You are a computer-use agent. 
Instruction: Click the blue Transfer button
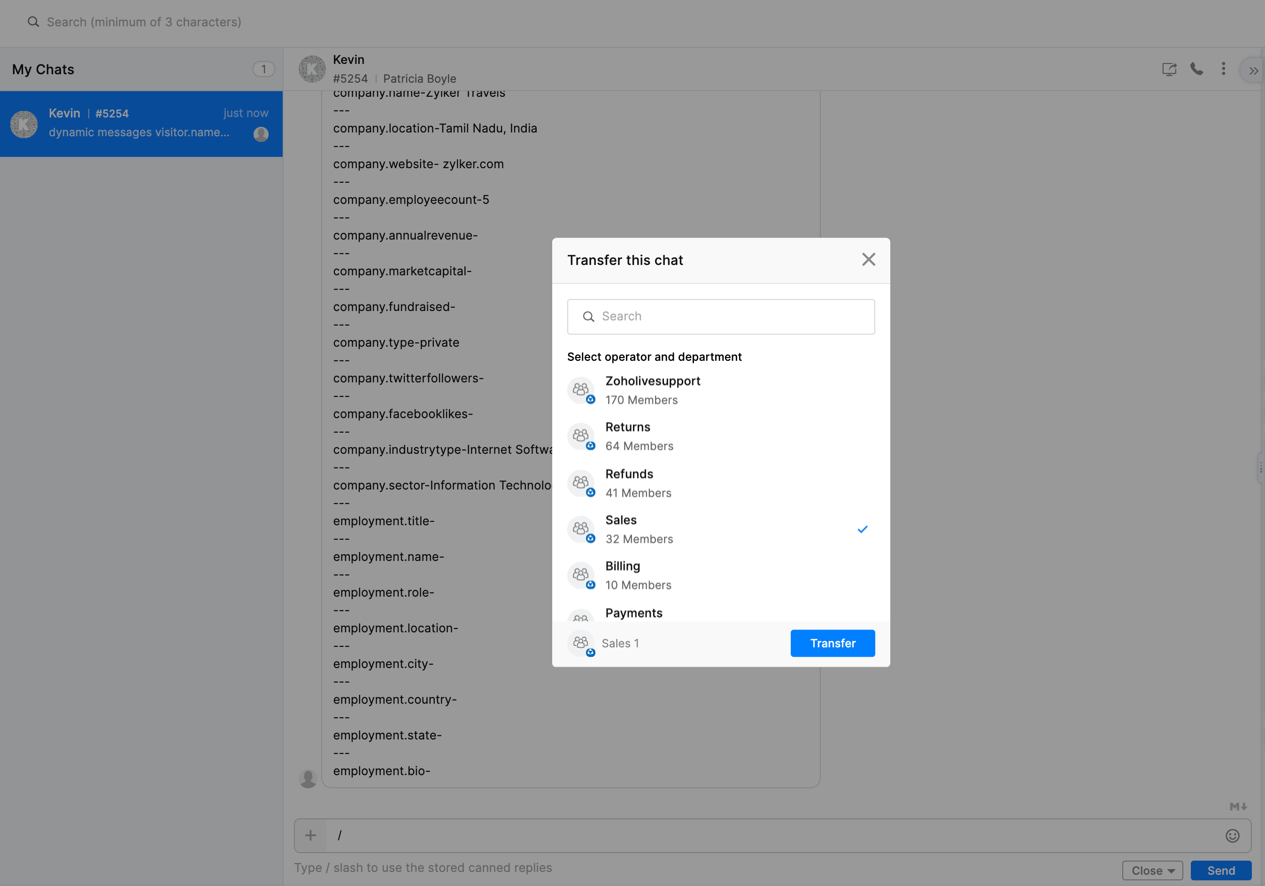(832, 644)
